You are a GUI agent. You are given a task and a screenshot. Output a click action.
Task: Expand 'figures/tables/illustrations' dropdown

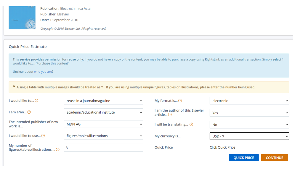pos(103,136)
